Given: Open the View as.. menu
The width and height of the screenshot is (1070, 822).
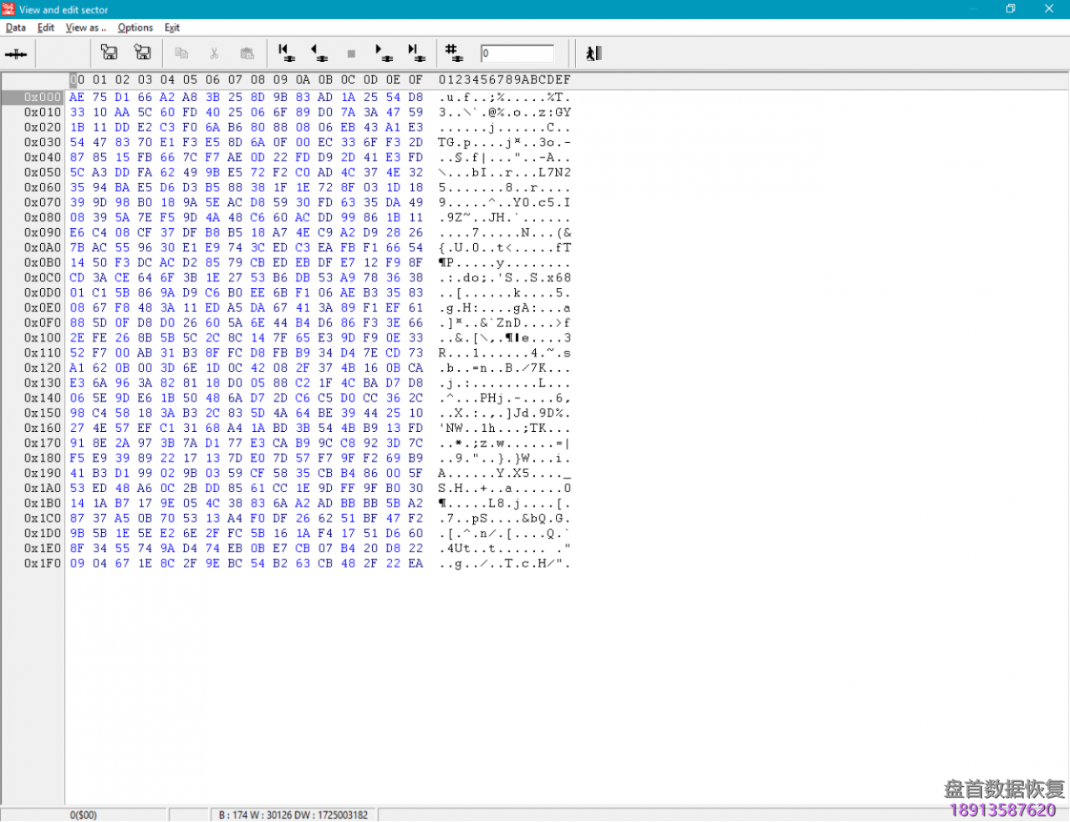Looking at the screenshot, I should pos(86,28).
